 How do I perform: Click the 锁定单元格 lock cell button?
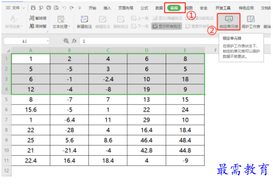click(229, 22)
